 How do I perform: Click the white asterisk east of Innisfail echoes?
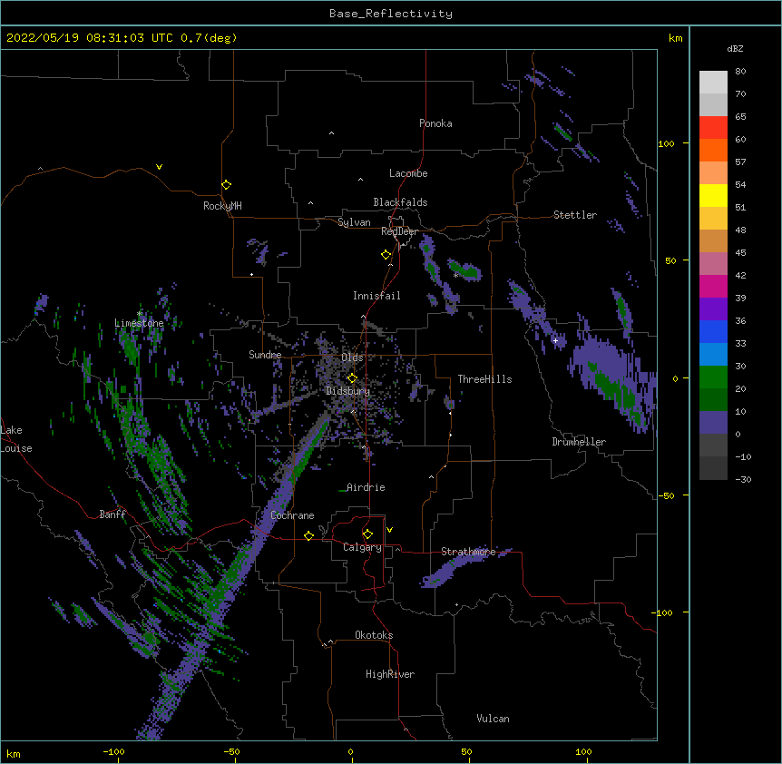pos(455,275)
